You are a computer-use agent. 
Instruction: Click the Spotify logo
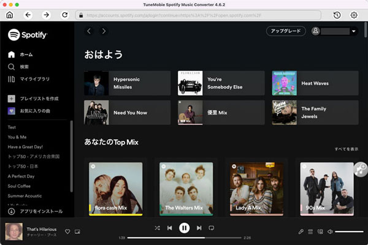(28, 35)
